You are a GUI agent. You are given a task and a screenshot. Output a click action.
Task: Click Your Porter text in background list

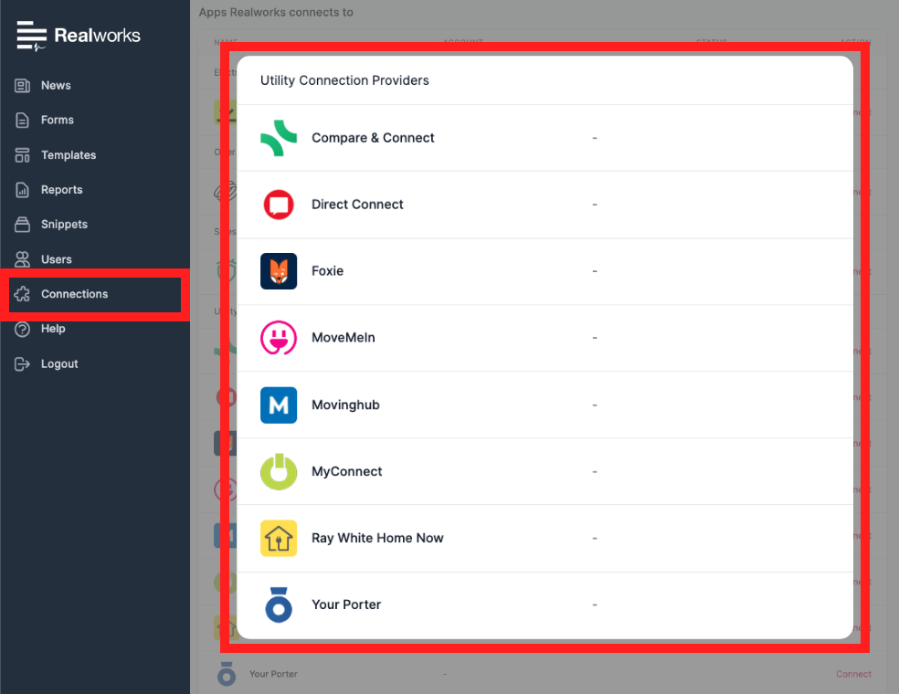click(x=273, y=674)
